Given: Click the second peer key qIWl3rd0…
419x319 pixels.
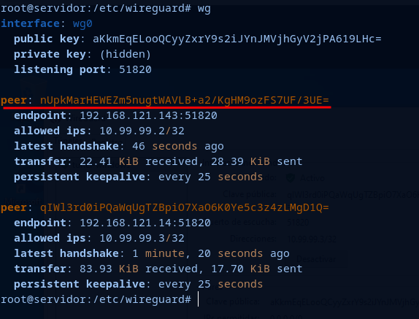Looking at the screenshot, I should 185,207.
